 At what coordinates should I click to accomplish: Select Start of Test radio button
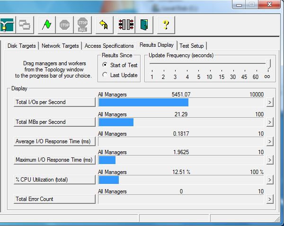tap(105, 65)
